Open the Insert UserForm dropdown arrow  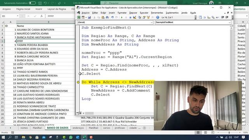(x=86, y=17)
